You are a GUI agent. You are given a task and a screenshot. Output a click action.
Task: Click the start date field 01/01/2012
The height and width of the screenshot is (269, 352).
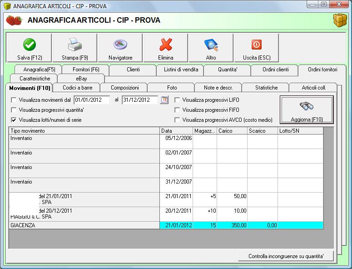point(92,100)
